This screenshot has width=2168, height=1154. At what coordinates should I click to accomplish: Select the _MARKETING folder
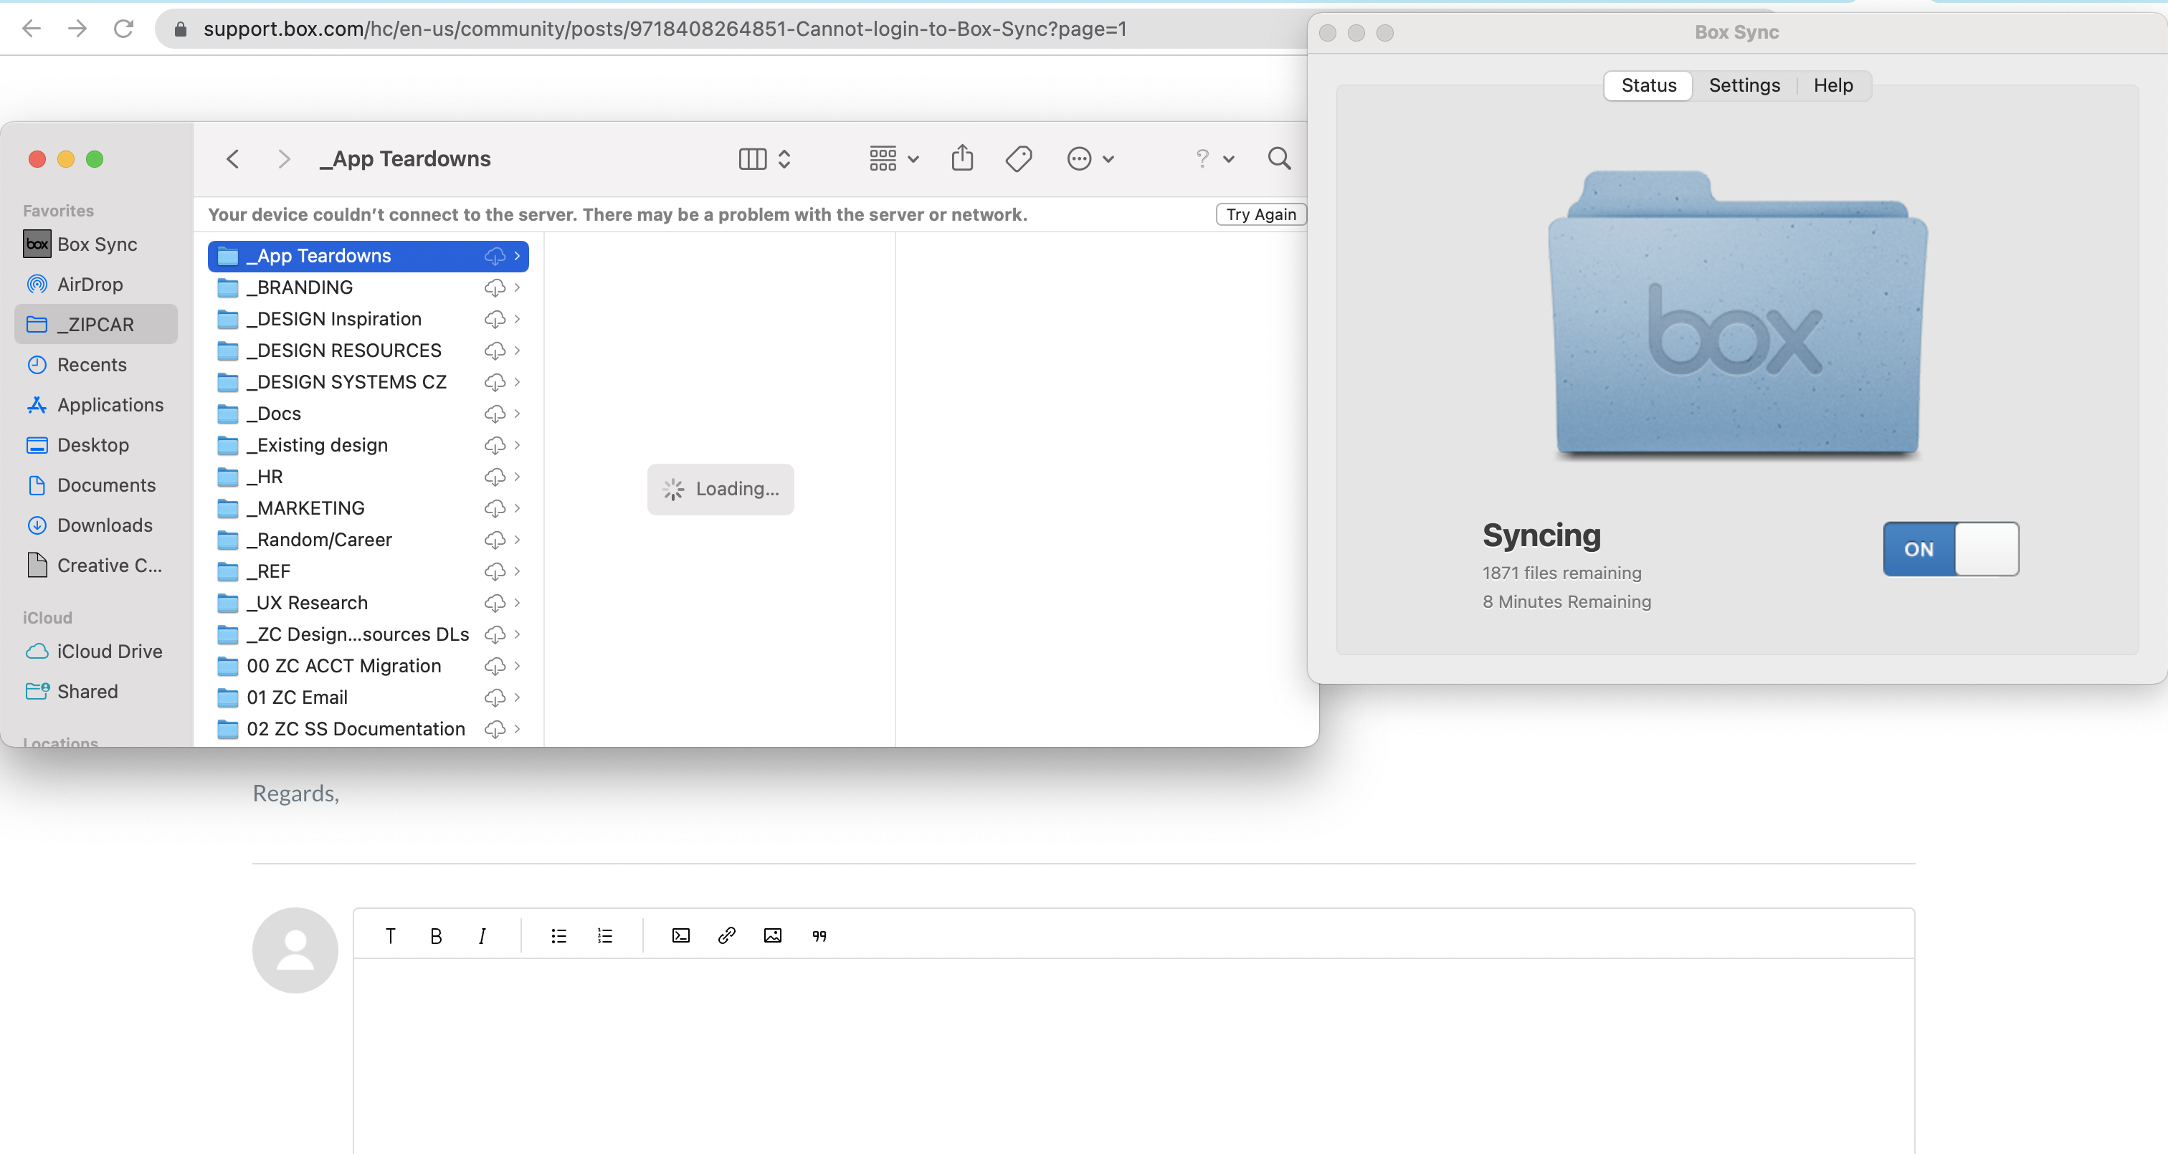(368, 508)
